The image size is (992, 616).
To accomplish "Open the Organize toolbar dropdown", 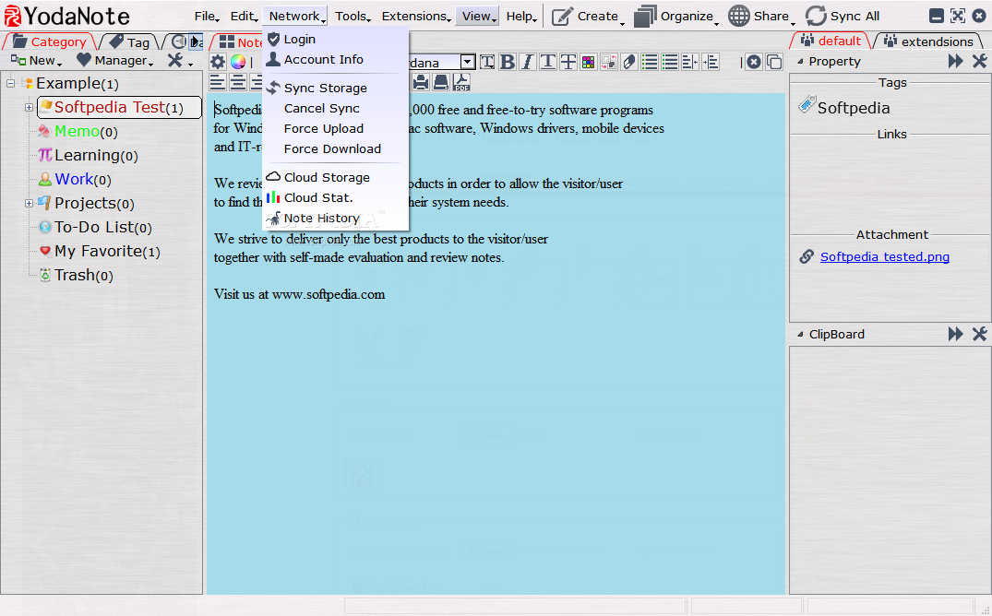I will tap(675, 17).
